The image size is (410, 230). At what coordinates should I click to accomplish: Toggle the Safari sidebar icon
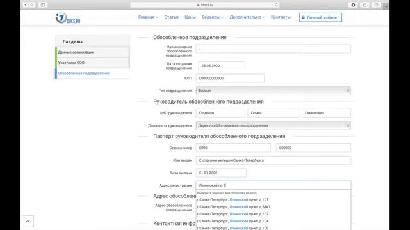click(x=43, y=4)
